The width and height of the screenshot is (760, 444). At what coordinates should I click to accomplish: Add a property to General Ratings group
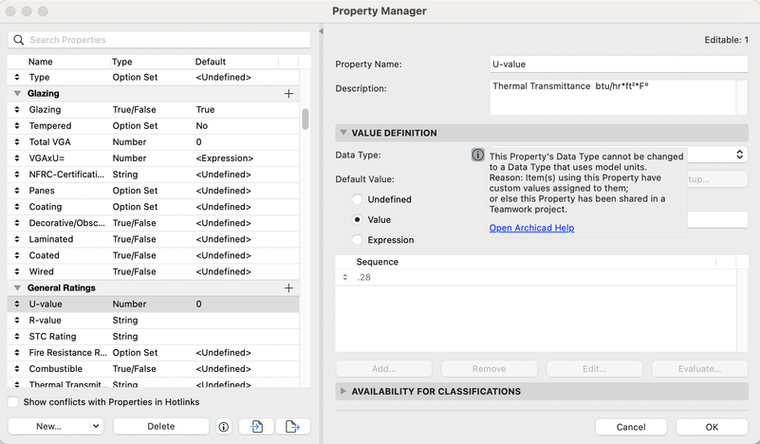288,287
